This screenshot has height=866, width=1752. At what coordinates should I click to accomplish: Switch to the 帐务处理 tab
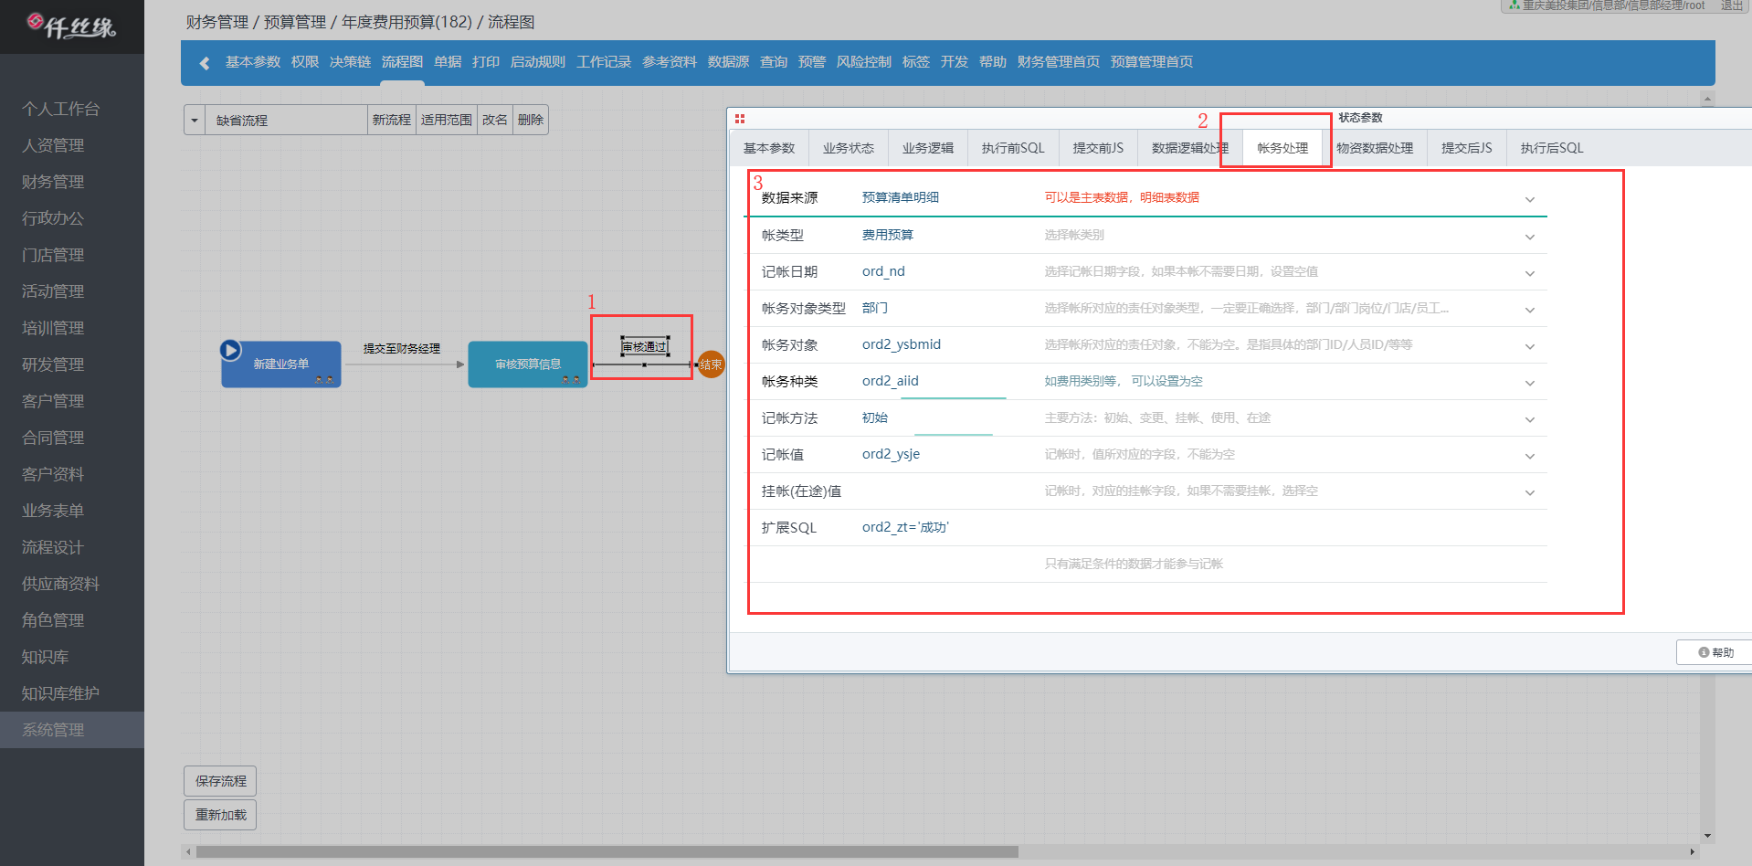(1282, 148)
